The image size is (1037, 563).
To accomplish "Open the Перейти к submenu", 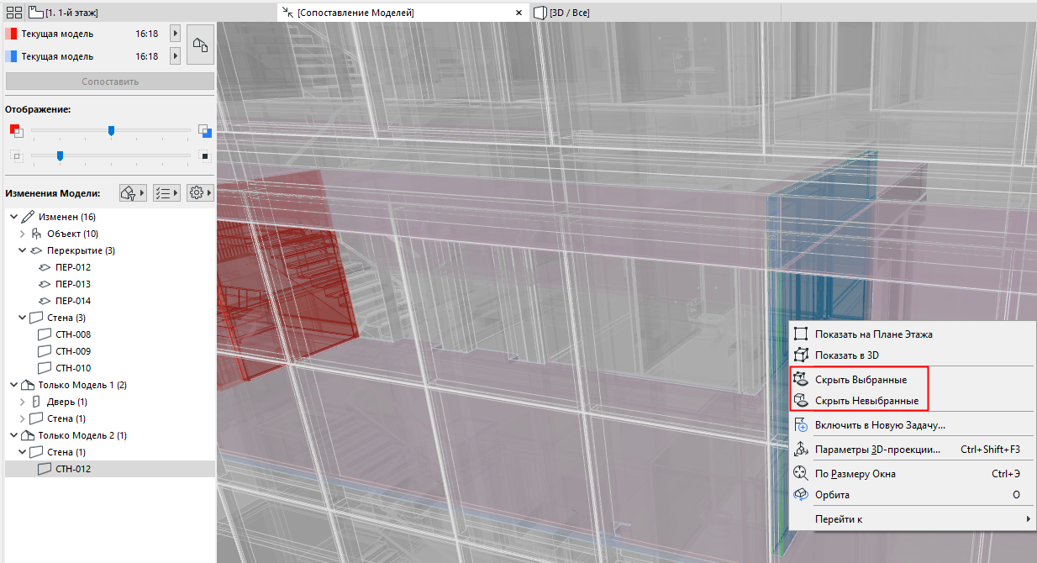I will 913,519.
